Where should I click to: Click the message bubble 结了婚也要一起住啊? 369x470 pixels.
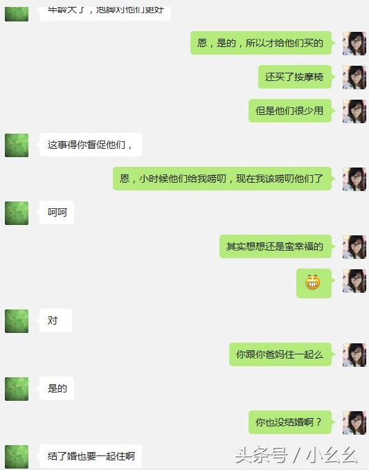91,456
